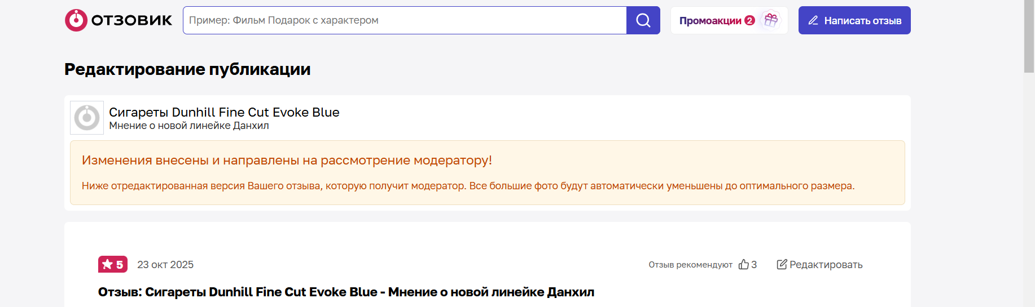Viewport: 1035px width, 307px height.
Task: Click subtitle Мнение о новой линейке Данхил
Action: tap(188, 126)
